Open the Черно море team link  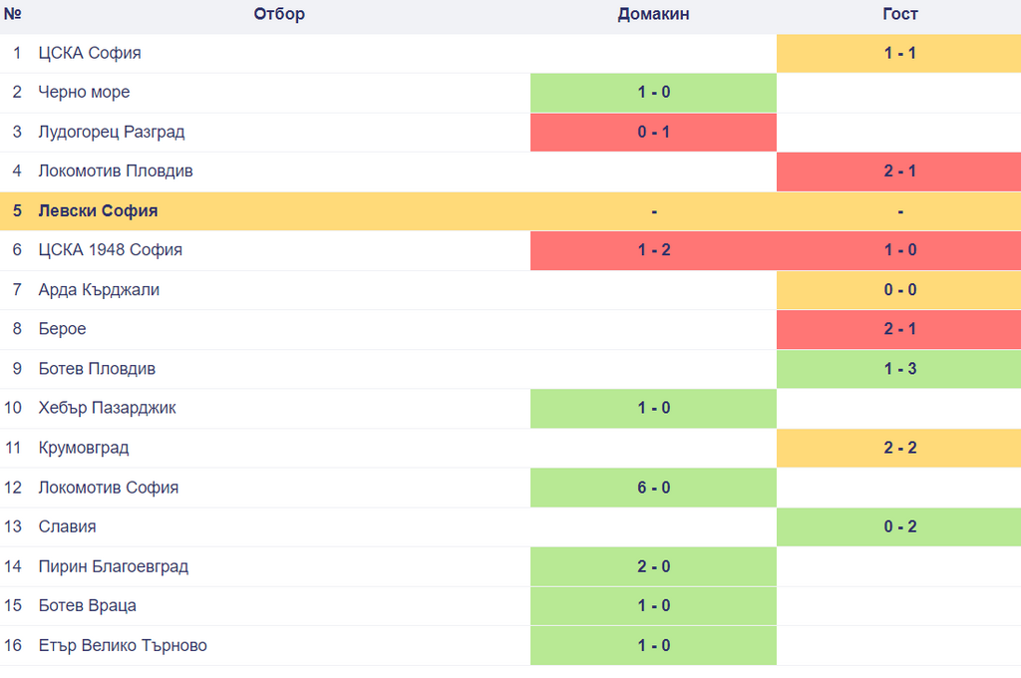tap(84, 93)
